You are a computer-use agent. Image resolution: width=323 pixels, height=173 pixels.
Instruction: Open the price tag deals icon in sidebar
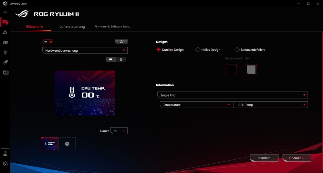[x=5, y=62]
